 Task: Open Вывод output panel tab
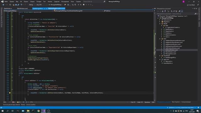click(x=23, y=105)
